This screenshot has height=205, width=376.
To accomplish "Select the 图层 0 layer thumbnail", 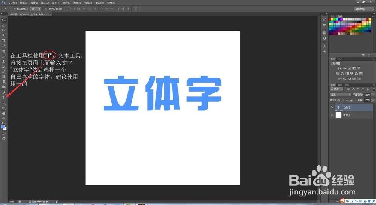I will pyautogui.click(x=338, y=115).
